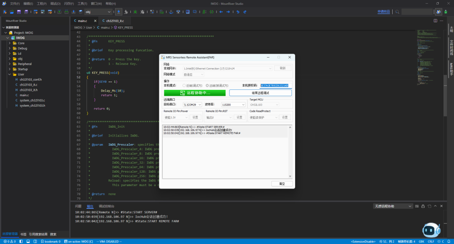Click the green 远程协助中 status button
This screenshot has width=454, height=244.
(195, 93)
